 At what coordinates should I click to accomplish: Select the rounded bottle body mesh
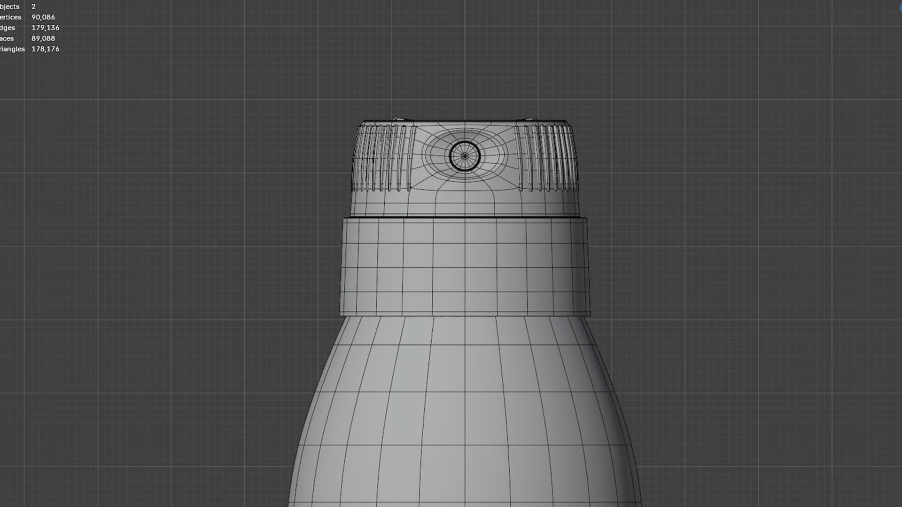(465, 411)
